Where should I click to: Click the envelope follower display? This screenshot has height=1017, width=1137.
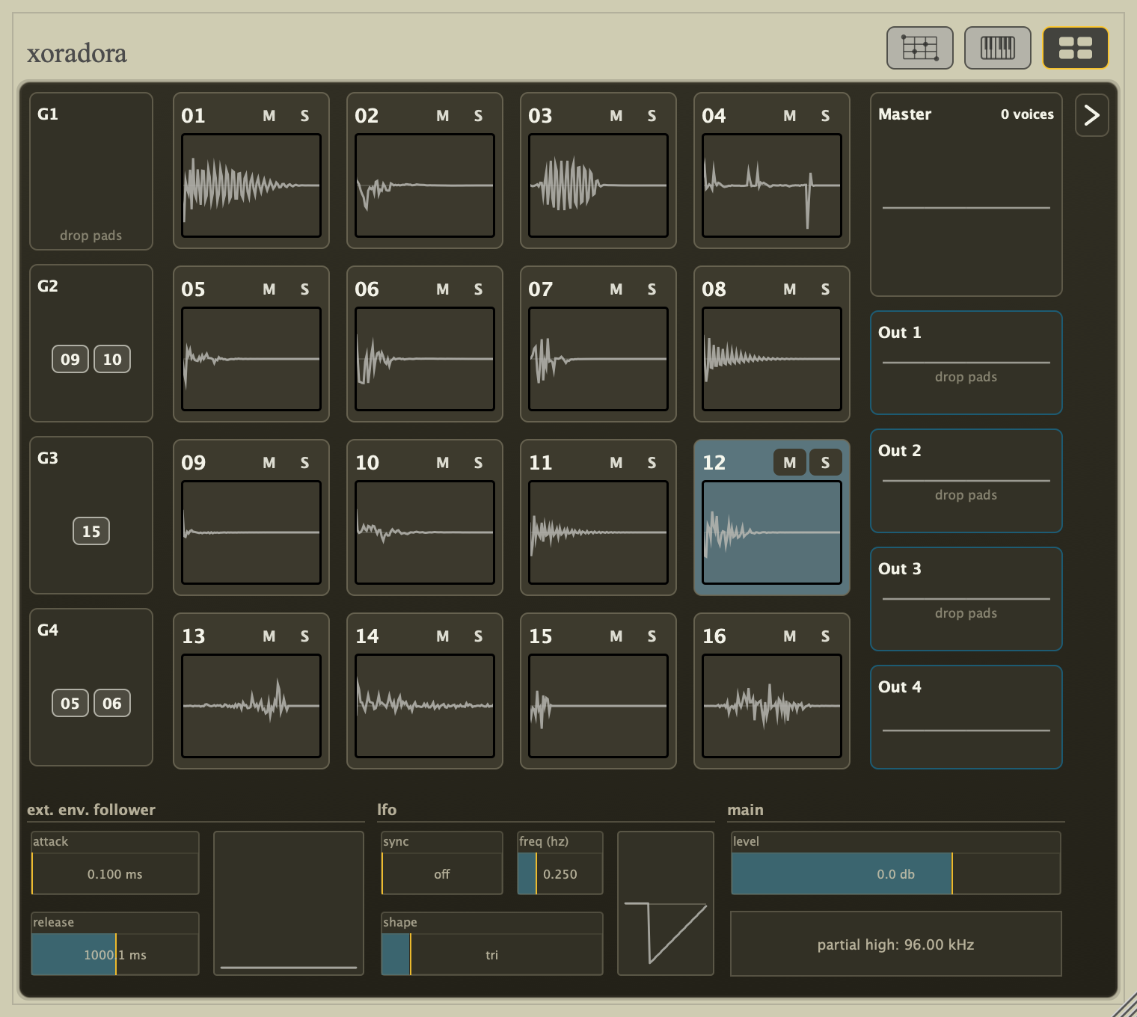(x=289, y=903)
